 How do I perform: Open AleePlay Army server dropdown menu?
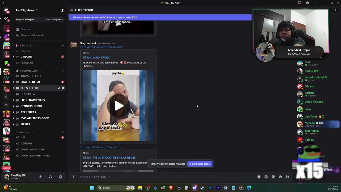(26, 10)
